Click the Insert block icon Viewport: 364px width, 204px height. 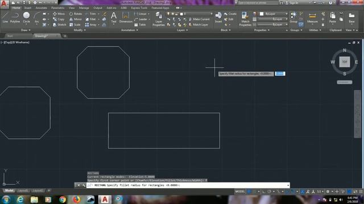tap(218, 18)
